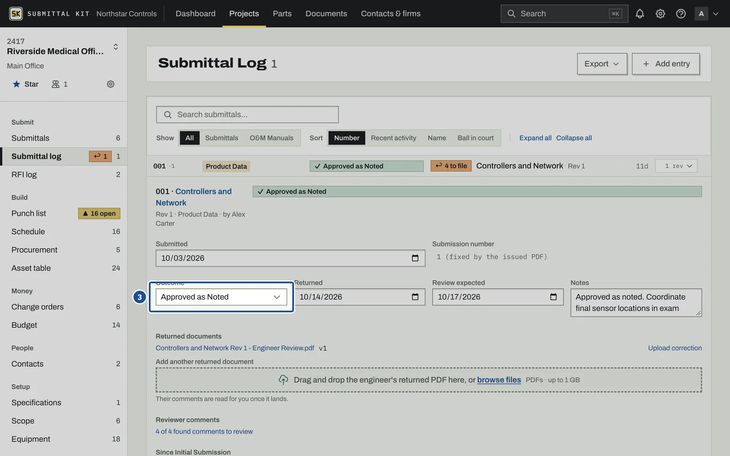Click Expand all link

(535, 138)
